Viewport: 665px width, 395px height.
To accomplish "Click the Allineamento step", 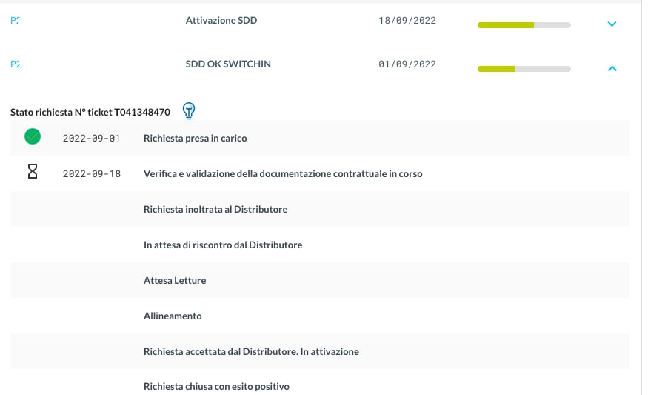I will click(173, 316).
